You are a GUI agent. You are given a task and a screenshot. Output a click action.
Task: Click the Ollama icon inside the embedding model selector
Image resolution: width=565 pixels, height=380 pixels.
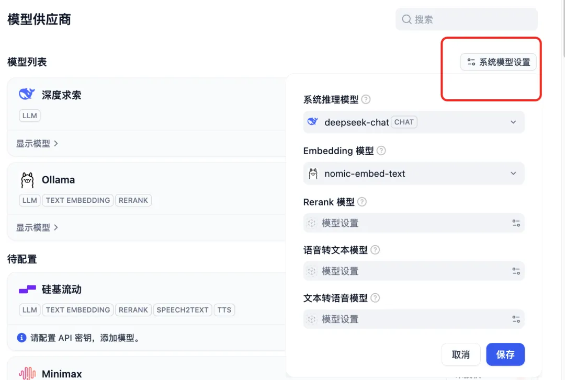point(313,174)
